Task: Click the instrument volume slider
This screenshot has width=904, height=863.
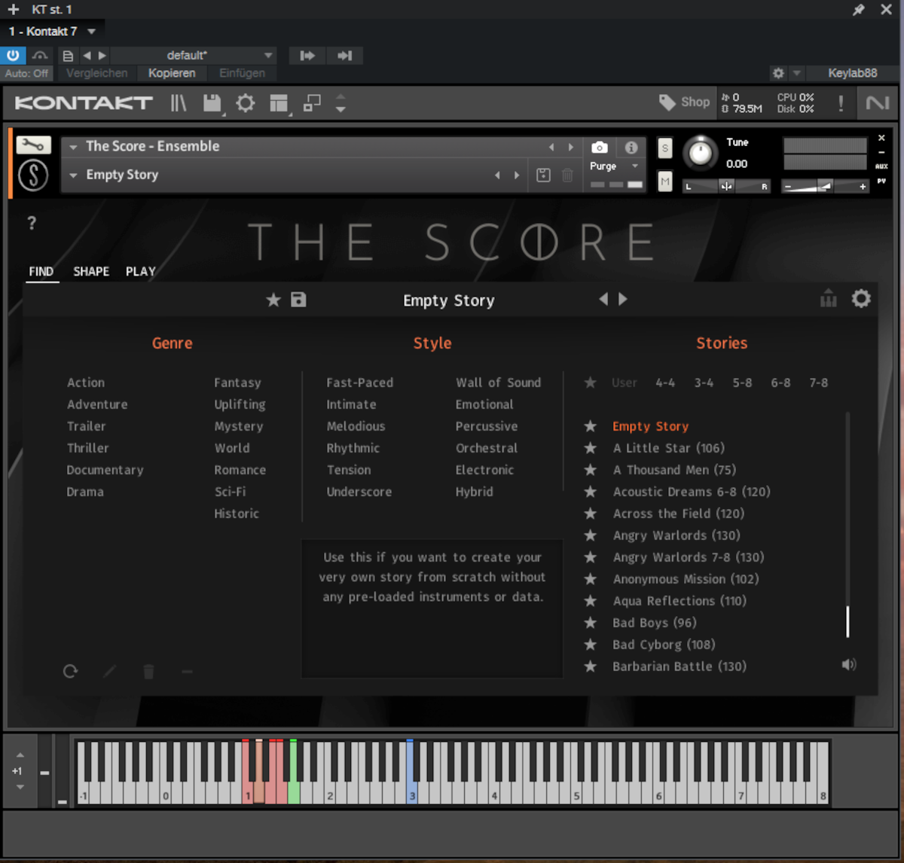Action: tap(826, 186)
